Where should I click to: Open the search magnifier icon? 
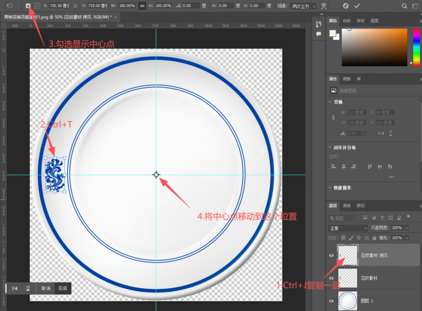(404, 6)
